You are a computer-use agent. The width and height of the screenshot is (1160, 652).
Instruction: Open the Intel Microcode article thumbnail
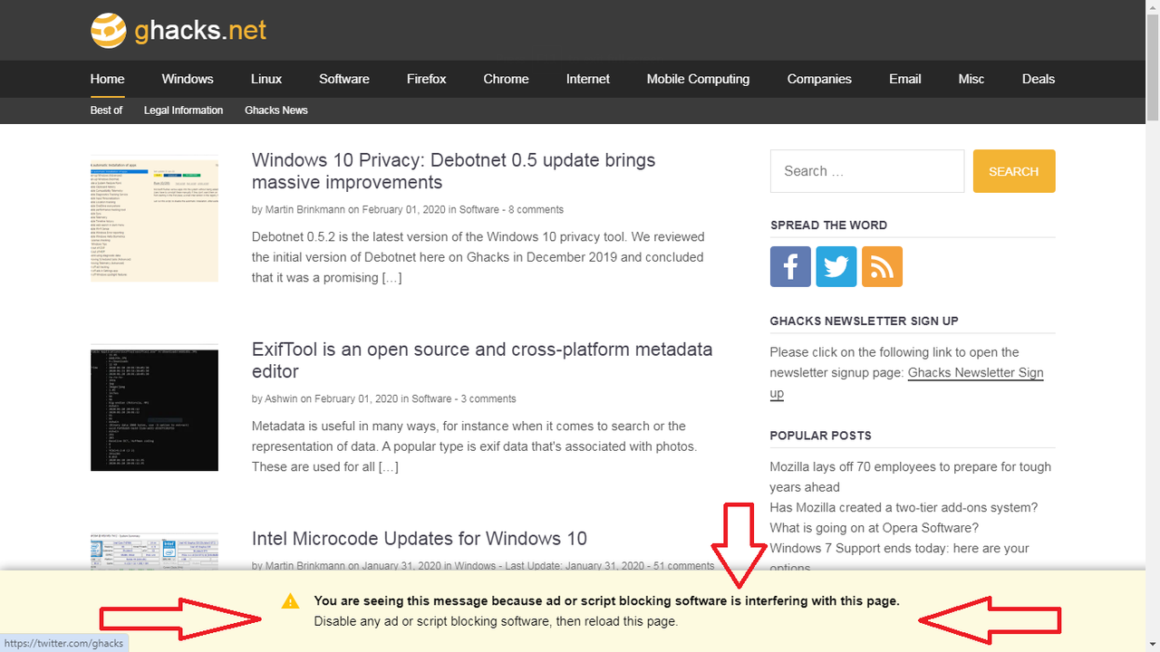[x=154, y=551]
